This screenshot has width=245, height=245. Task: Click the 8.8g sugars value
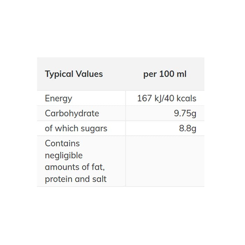(x=188, y=128)
